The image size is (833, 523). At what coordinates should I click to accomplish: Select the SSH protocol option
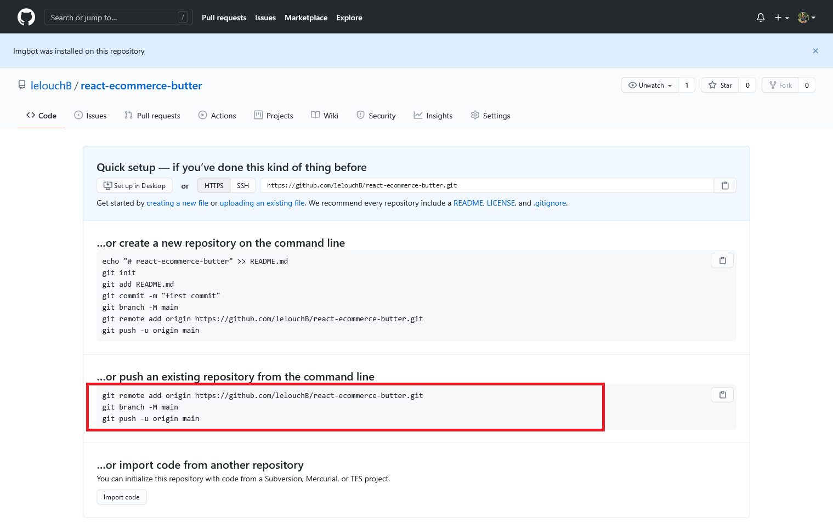(x=243, y=185)
